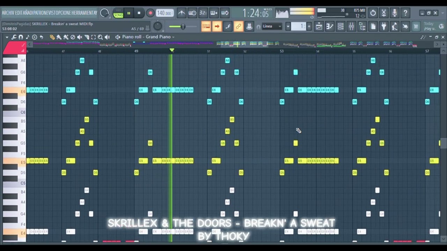This screenshot has height=251, width=447.
Task: Click the shopping cart content library icon
Action: pos(416,26)
